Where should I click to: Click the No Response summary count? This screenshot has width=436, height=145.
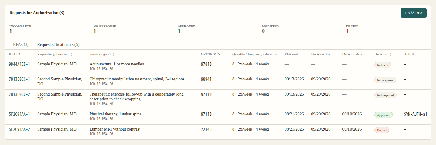[95, 31]
